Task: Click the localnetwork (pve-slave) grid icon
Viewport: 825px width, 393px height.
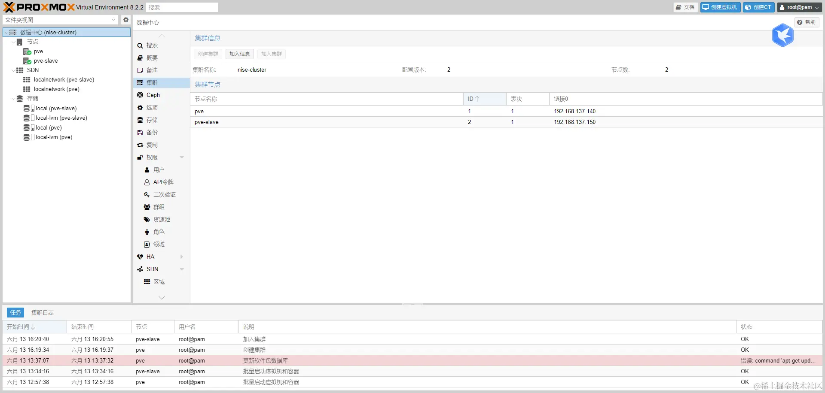Action: point(27,80)
